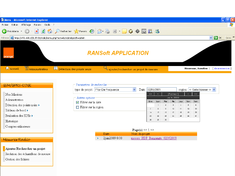
Task: Uncheck the 'Filtrer sur la date' checkbox
Action: click(78, 102)
